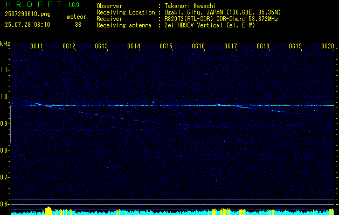Viewport: 339px width, 215px height.
Task: Click the 0.9 kHz frequency label
Action: 4,124
